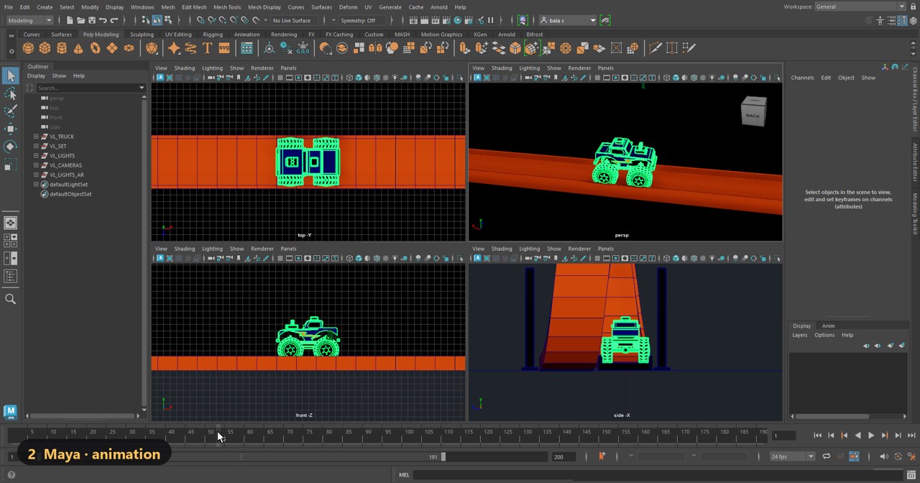Screen dimensions: 920x483
Task: Click the Sweep Mesh spiral icon
Action: click(190, 48)
